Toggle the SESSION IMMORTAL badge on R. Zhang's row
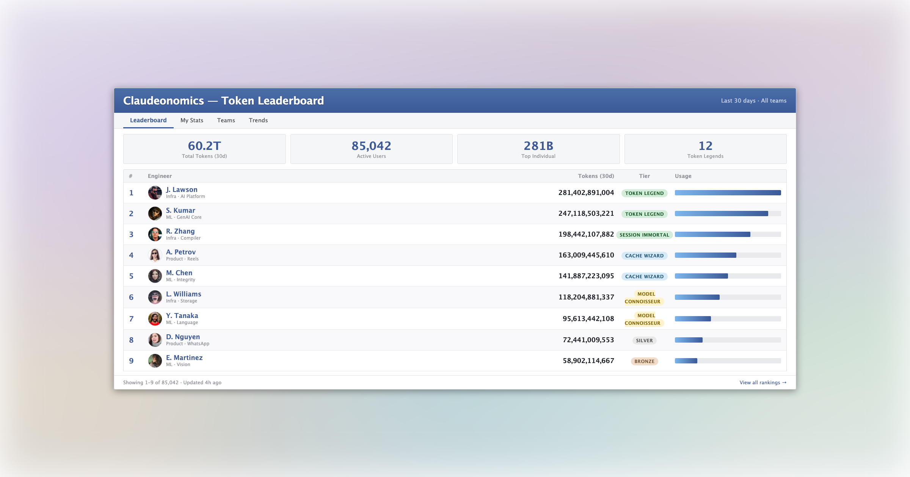 644,235
